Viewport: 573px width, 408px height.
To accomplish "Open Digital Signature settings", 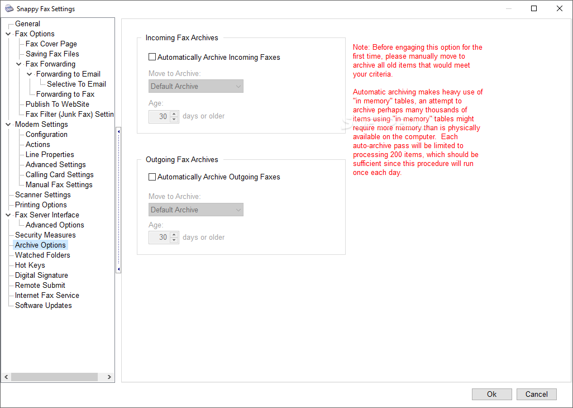I will point(41,275).
